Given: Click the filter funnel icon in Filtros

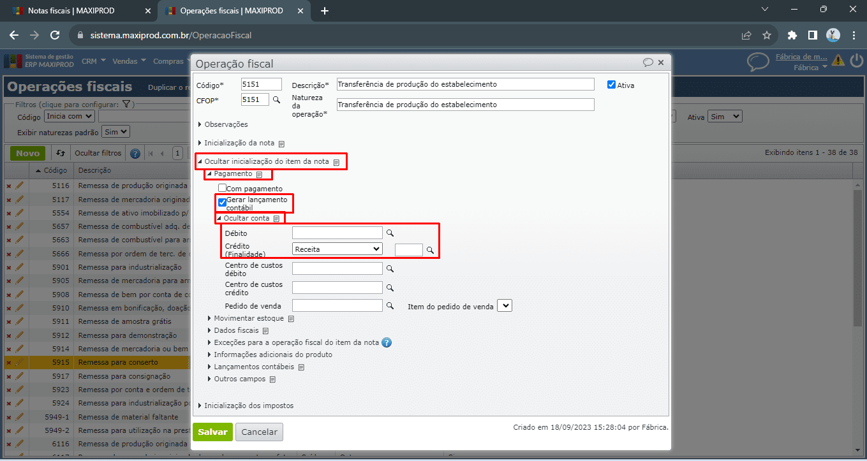Looking at the screenshot, I should (126, 104).
